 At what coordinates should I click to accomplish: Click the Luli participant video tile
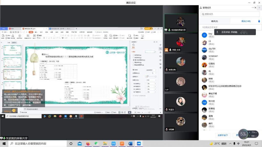pyautogui.click(x=181, y=82)
